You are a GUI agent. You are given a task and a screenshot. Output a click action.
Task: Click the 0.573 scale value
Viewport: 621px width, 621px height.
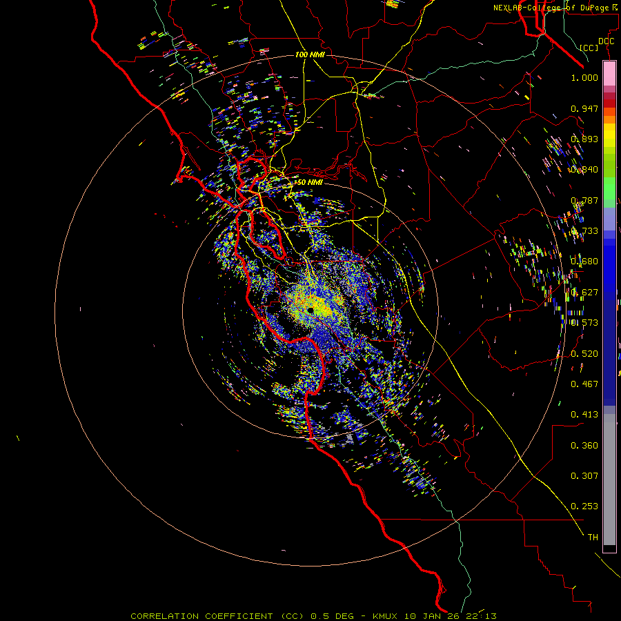coord(584,323)
